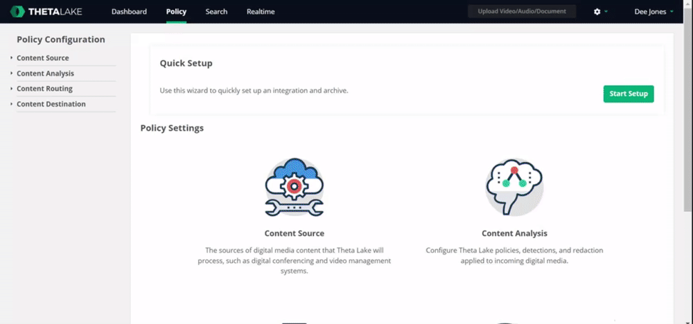Click the wizard description text
This screenshot has width=693, height=324.
click(254, 91)
